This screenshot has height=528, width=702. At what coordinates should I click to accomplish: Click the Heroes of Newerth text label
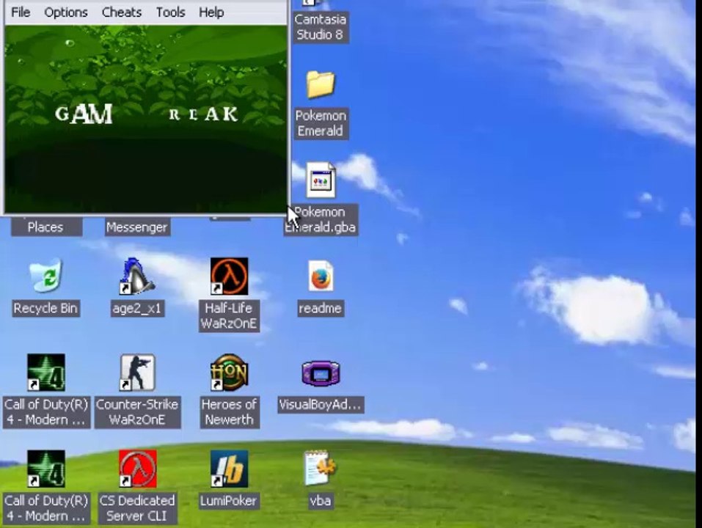click(x=229, y=412)
